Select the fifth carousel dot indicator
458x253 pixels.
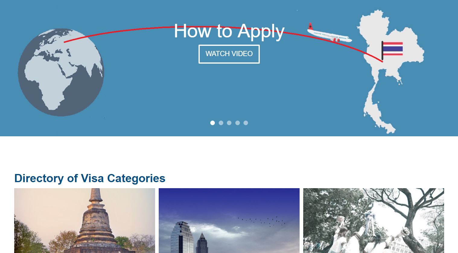pyautogui.click(x=246, y=123)
